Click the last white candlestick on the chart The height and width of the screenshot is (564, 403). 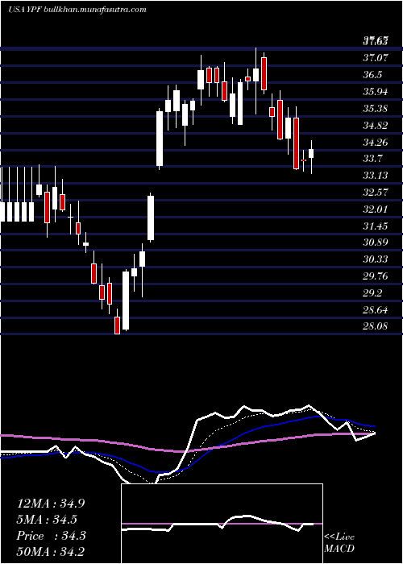click(x=311, y=153)
